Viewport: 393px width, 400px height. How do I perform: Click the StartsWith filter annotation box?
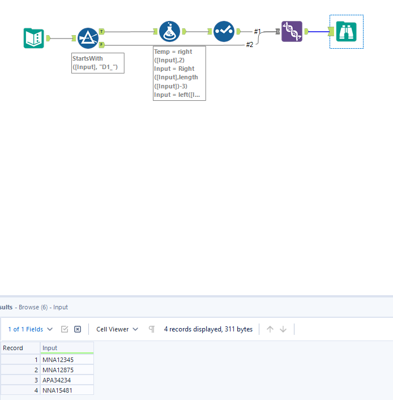click(x=98, y=63)
